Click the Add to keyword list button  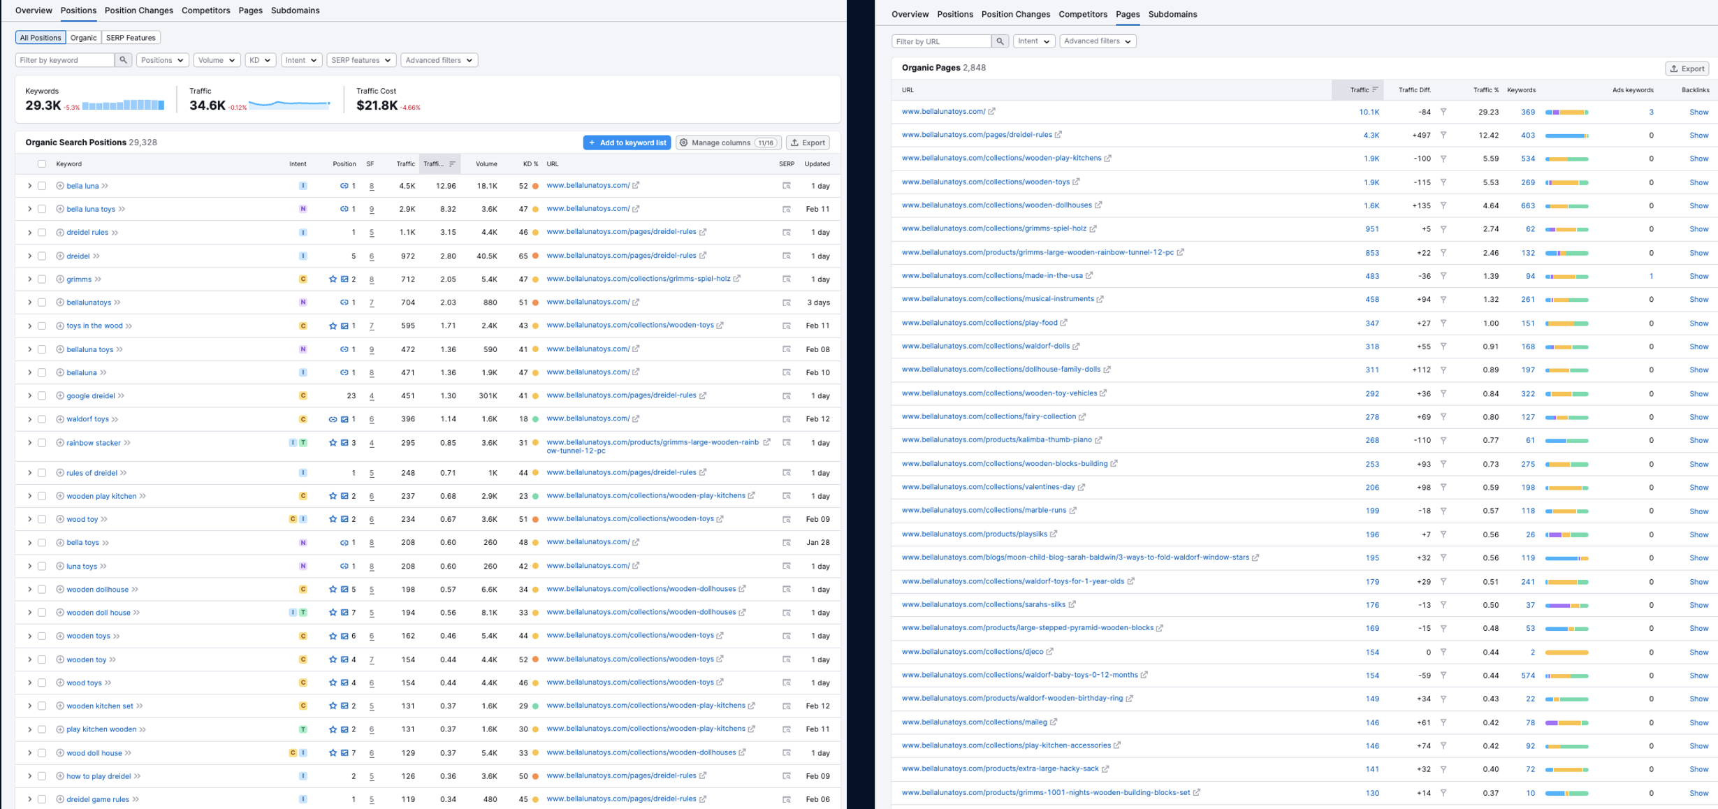tap(627, 143)
